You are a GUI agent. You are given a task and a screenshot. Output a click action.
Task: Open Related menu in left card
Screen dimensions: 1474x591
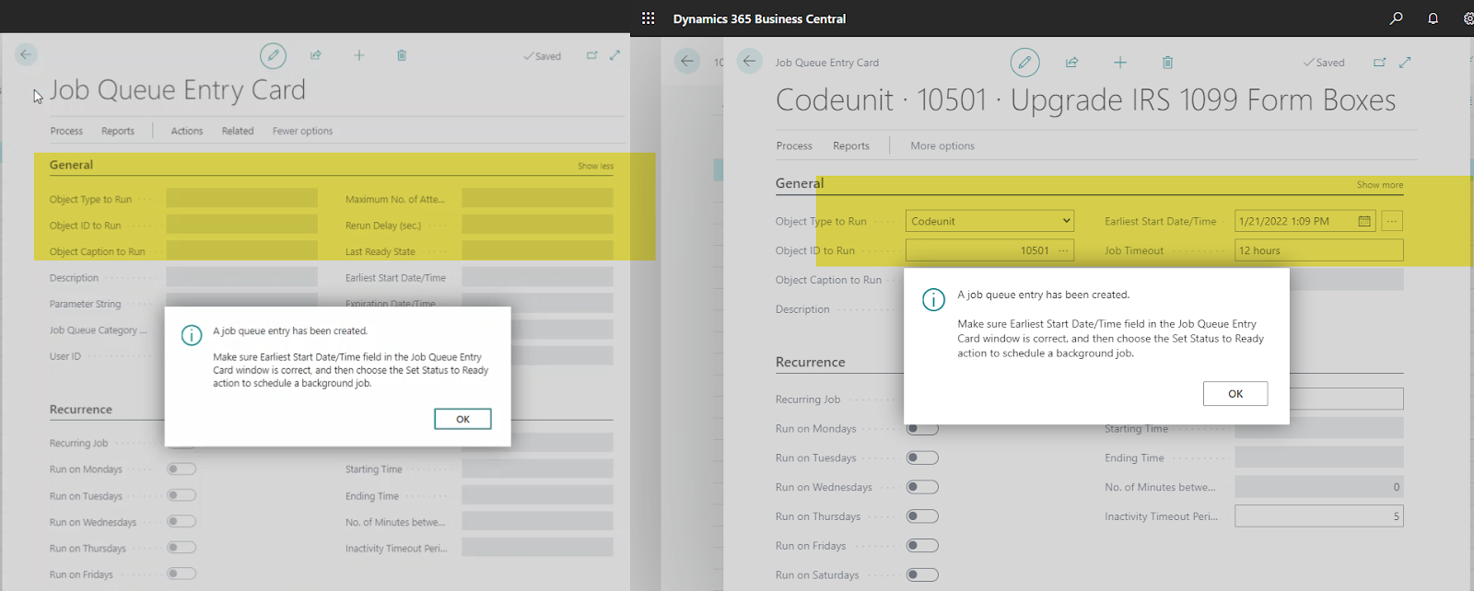(238, 131)
